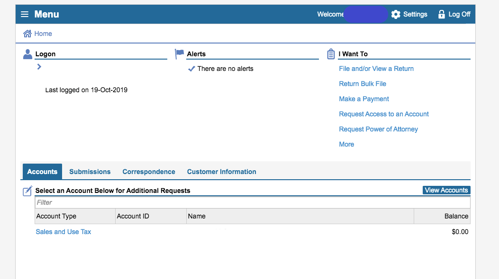Expand the chevron under Logon

pos(39,67)
